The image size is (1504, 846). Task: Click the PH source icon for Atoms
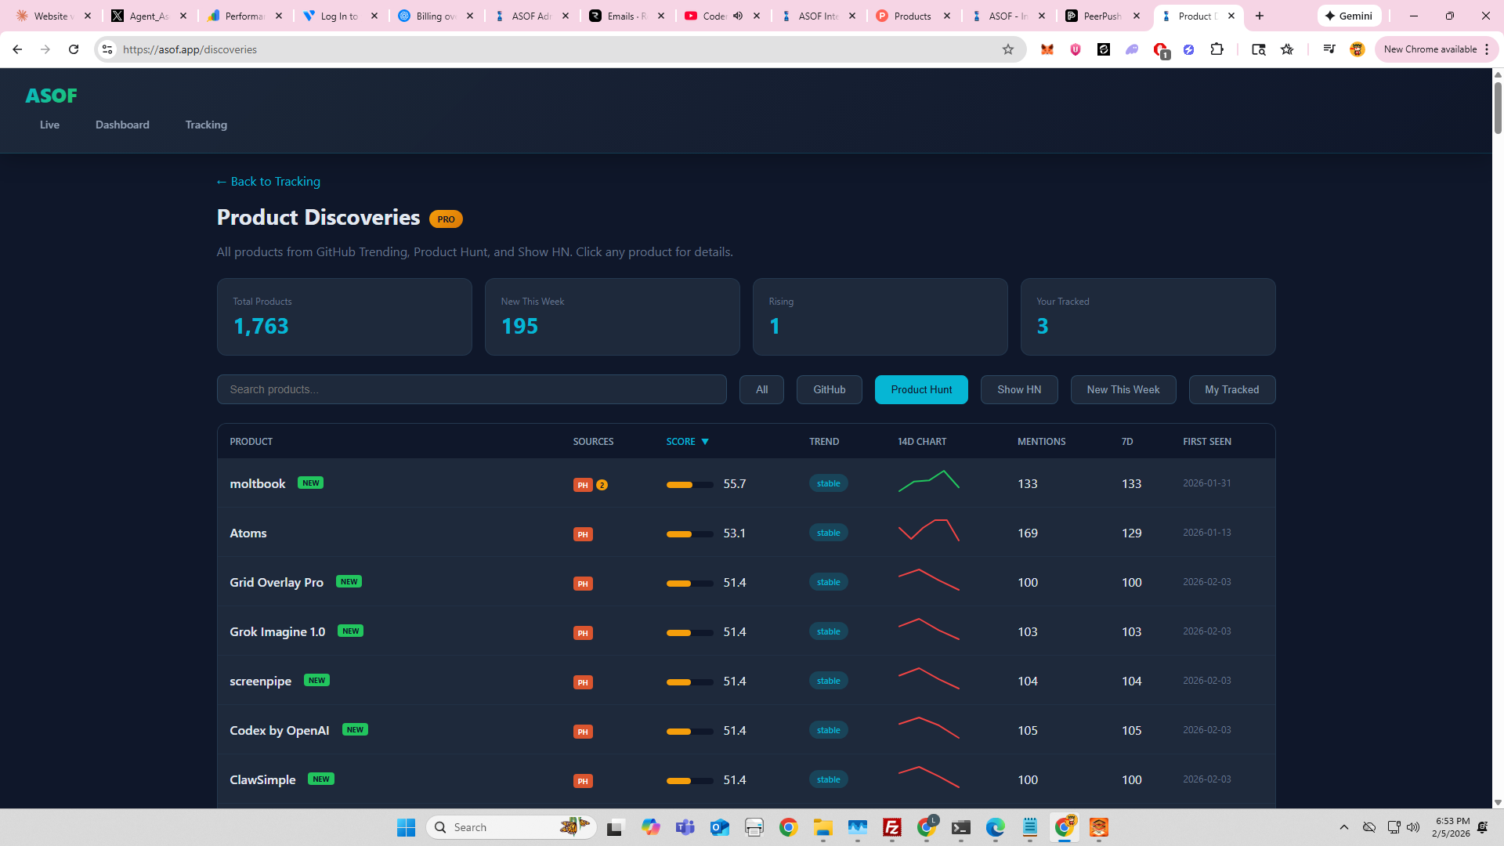click(x=583, y=533)
